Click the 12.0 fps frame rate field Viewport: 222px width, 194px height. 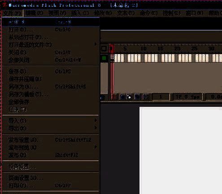(x=187, y=97)
